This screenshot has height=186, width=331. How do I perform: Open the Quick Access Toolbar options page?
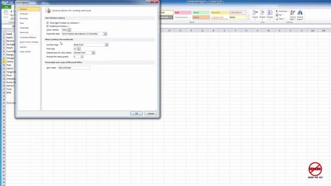(x=29, y=42)
